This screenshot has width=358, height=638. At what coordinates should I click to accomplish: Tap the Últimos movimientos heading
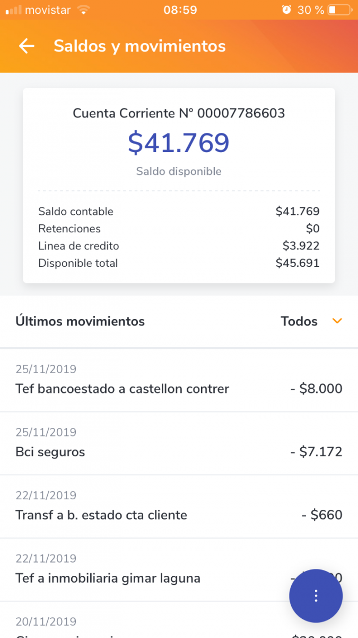click(80, 321)
